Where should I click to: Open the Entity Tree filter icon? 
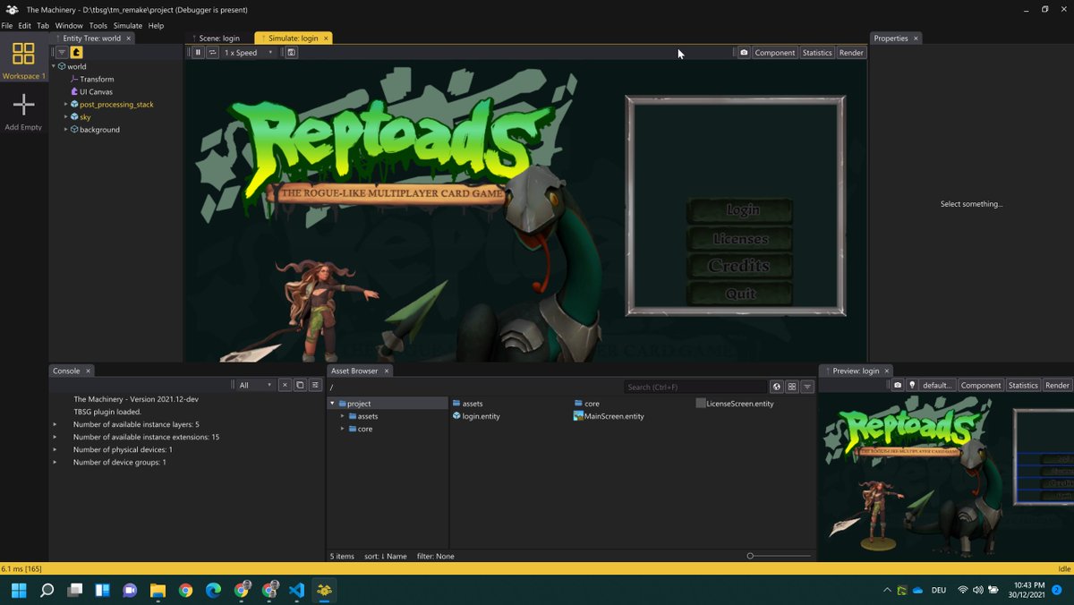(x=62, y=53)
